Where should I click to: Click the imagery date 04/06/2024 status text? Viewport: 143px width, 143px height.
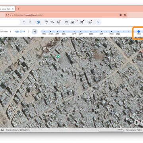[18, 130]
